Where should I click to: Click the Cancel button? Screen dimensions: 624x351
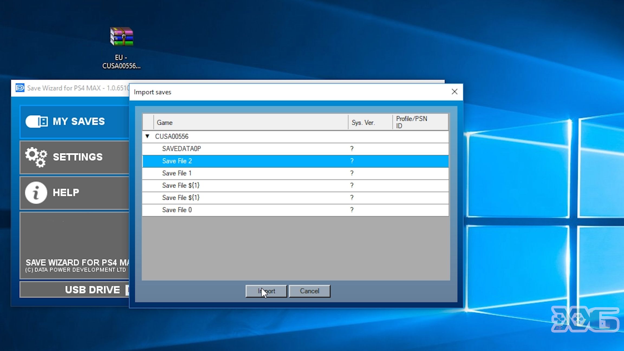(x=310, y=291)
